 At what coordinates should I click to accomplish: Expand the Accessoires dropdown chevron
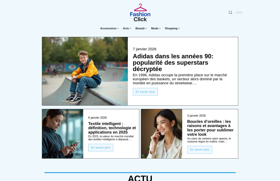pyautogui.click(x=118, y=28)
